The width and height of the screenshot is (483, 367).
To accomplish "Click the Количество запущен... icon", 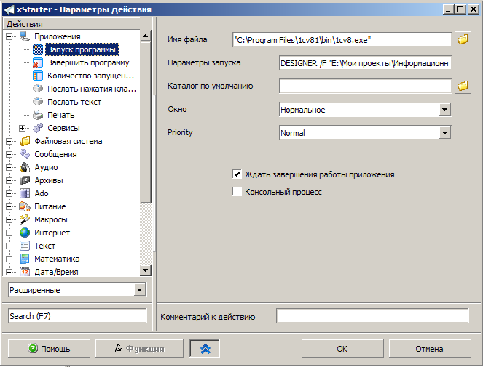I will pos(38,76).
